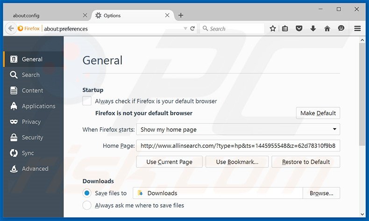Minimize the Firefox window

320,9
